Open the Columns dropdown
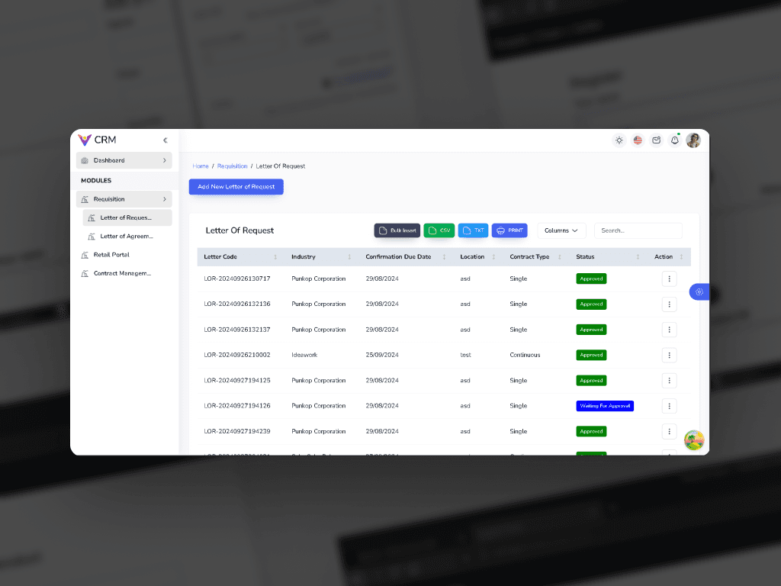This screenshot has height=586, width=781. pyautogui.click(x=561, y=230)
